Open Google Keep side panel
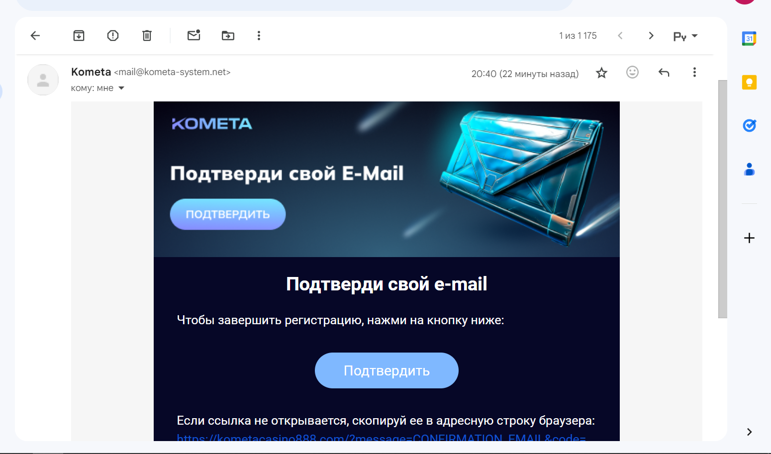The image size is (771, 454). [749, 82]
